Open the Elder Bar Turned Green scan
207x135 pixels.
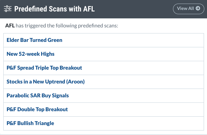(x=34, y=40)
